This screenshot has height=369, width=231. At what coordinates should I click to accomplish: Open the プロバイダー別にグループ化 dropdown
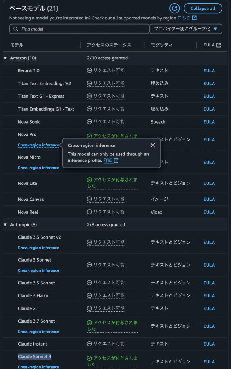[186, 29]
